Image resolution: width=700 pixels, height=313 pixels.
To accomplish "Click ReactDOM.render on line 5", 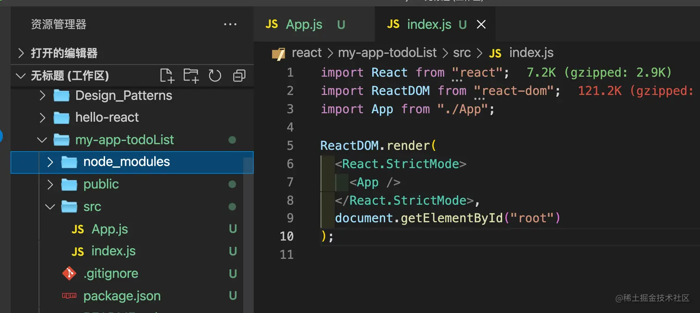I will [x=375, y=146].
